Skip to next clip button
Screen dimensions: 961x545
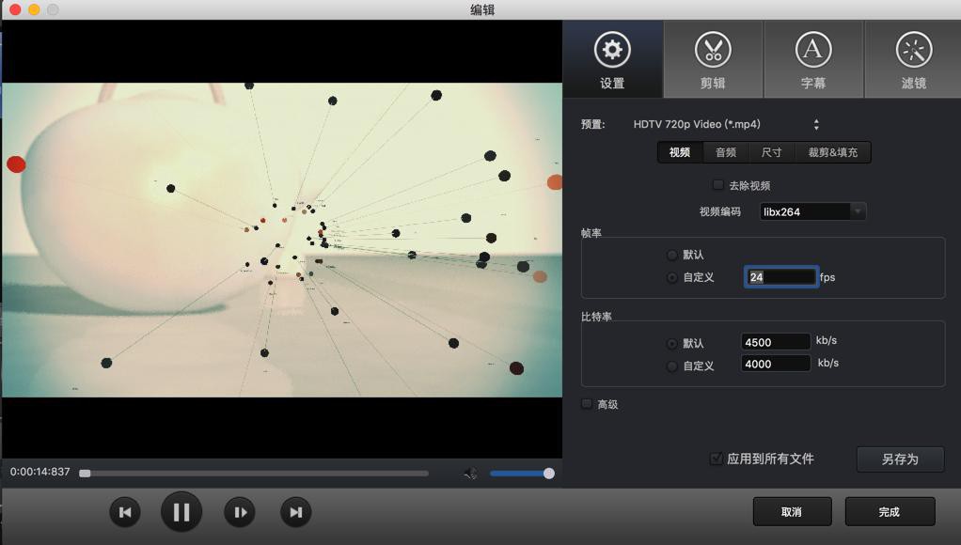[296, 512]
